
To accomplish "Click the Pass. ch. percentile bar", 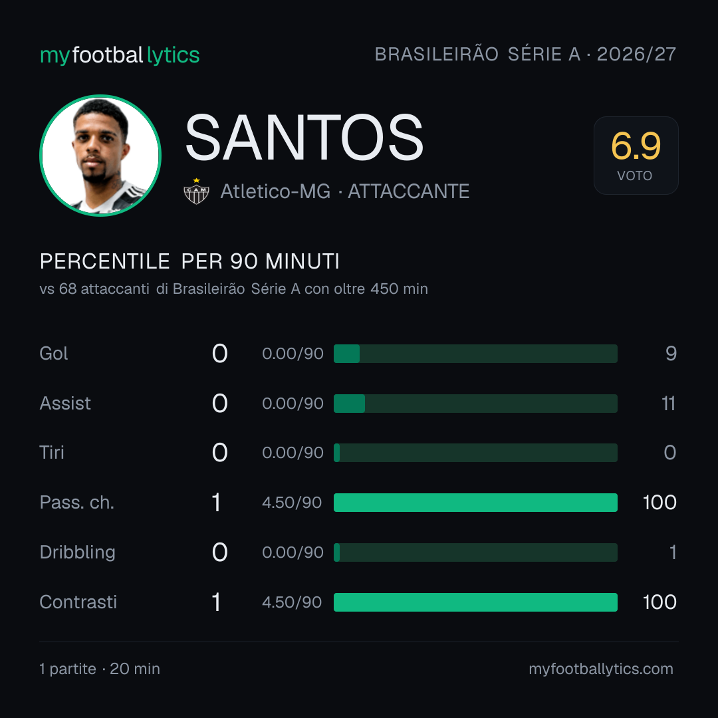I will (x=475, y=503).
